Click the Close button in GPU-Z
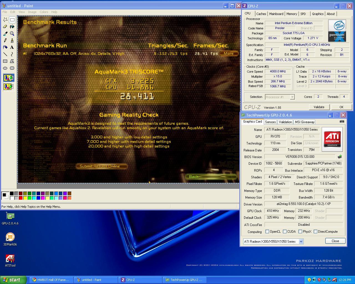 point(335,241)
